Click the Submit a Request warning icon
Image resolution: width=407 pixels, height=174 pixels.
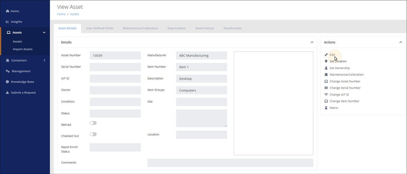[x=8, y=93]
